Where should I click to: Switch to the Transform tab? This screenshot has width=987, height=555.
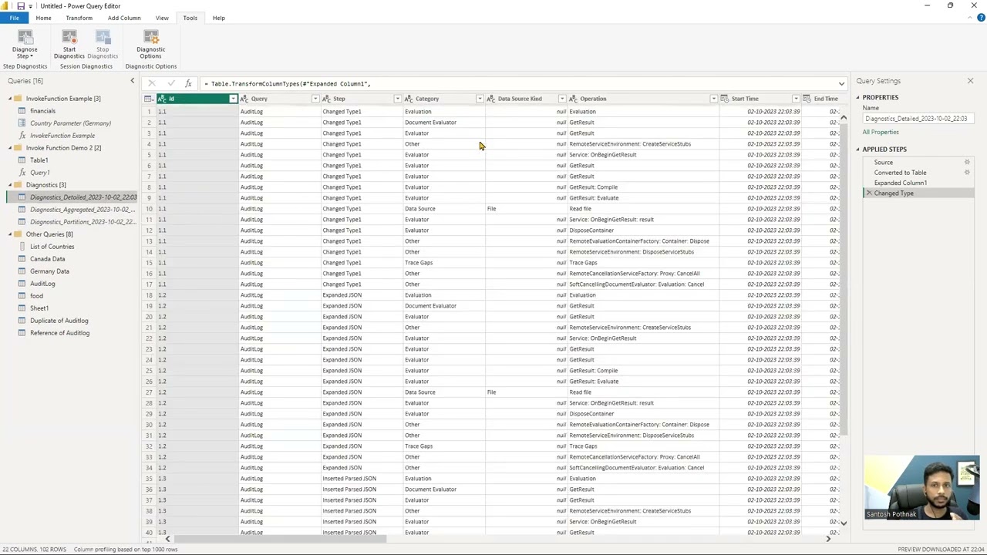(x=79, y=18)
